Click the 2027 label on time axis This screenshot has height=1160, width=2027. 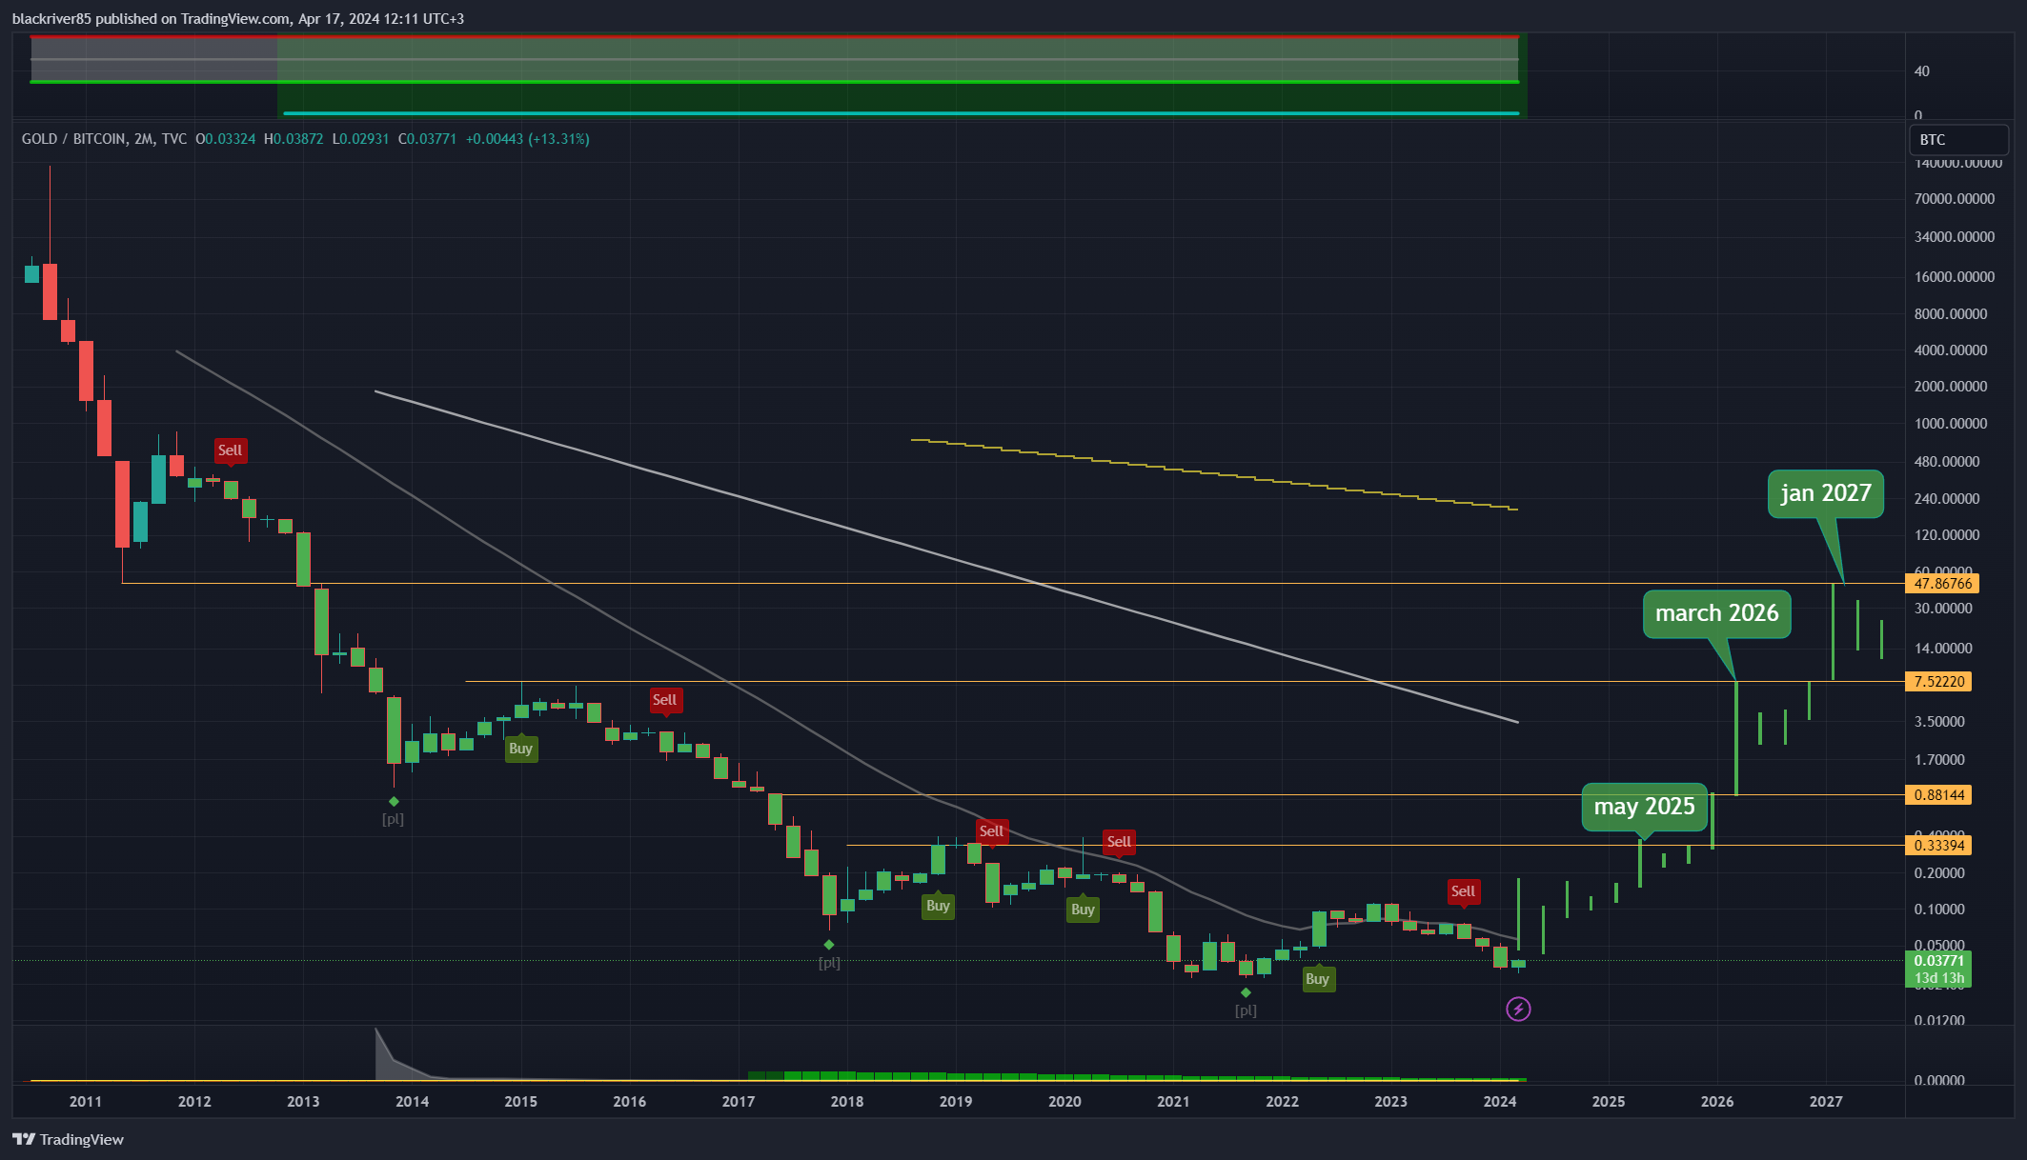click(1826, 1102)
